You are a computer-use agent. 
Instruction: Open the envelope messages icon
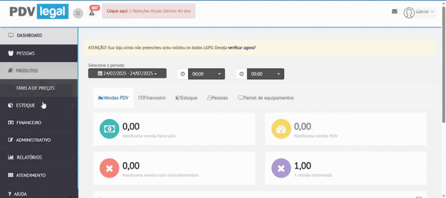pos(394,11)
